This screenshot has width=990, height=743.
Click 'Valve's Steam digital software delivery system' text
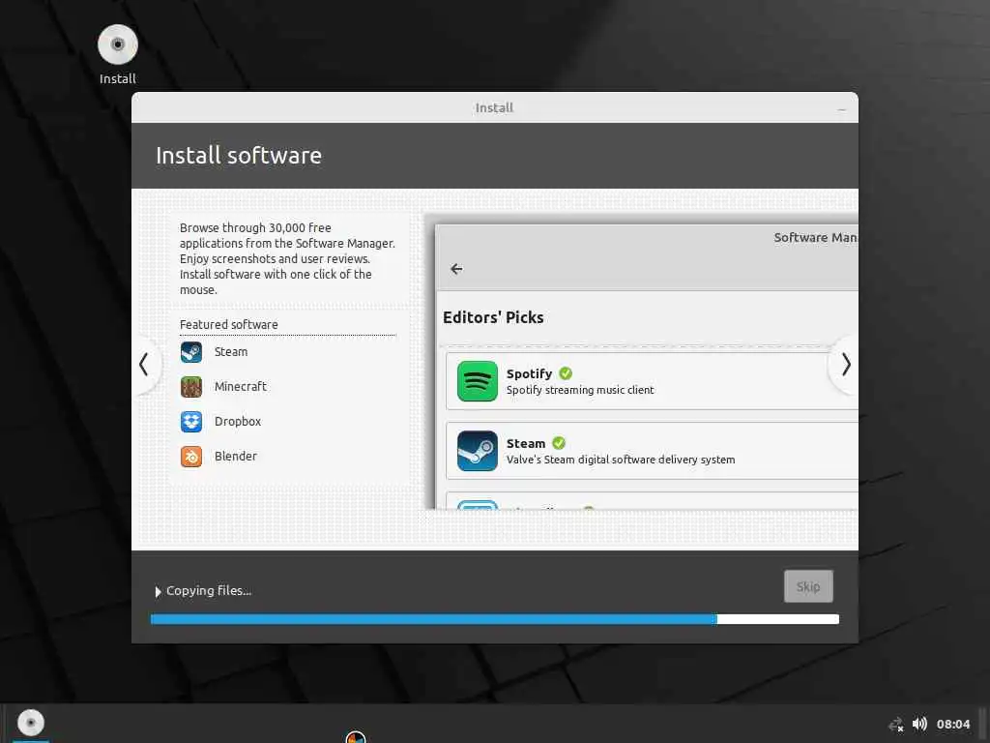(621, 460)
